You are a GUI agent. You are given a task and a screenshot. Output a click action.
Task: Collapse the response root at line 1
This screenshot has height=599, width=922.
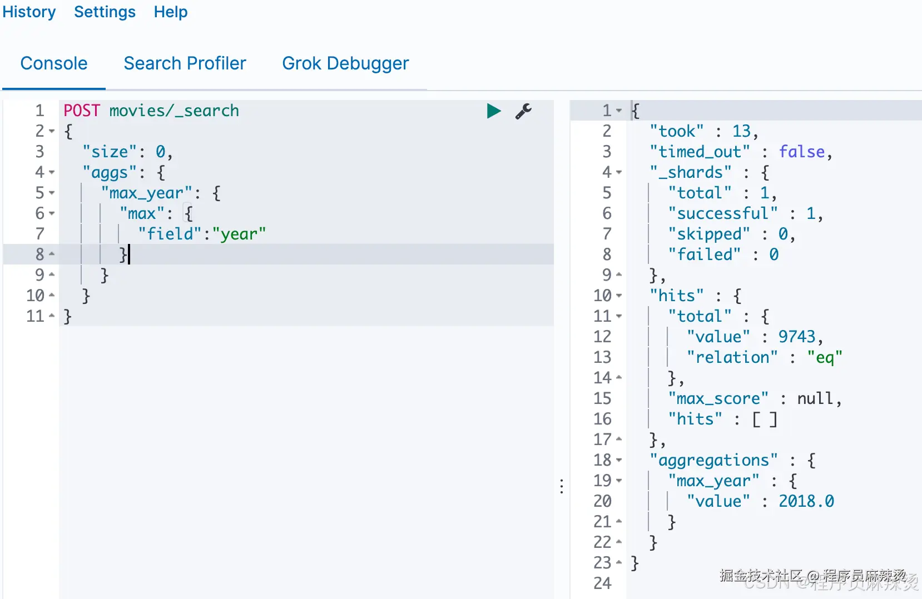[619, 111]
